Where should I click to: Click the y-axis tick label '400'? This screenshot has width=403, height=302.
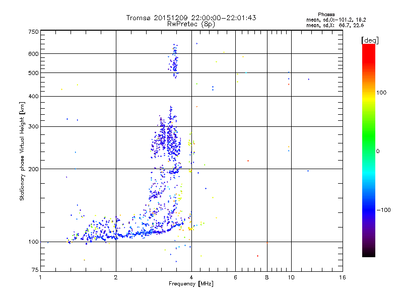[x=33, y=97]
